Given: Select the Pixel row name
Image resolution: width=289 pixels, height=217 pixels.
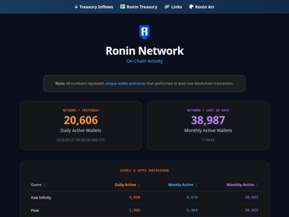Looking at the screenshot, I should coord(35,211).
